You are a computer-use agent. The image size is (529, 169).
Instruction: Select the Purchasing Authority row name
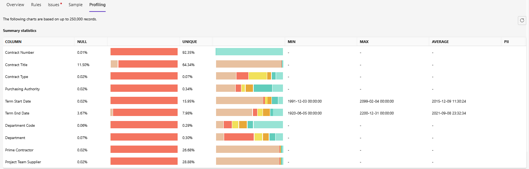coord(22,89)
